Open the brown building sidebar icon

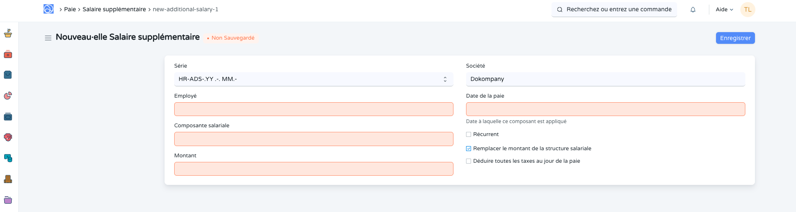coord(8,179)
